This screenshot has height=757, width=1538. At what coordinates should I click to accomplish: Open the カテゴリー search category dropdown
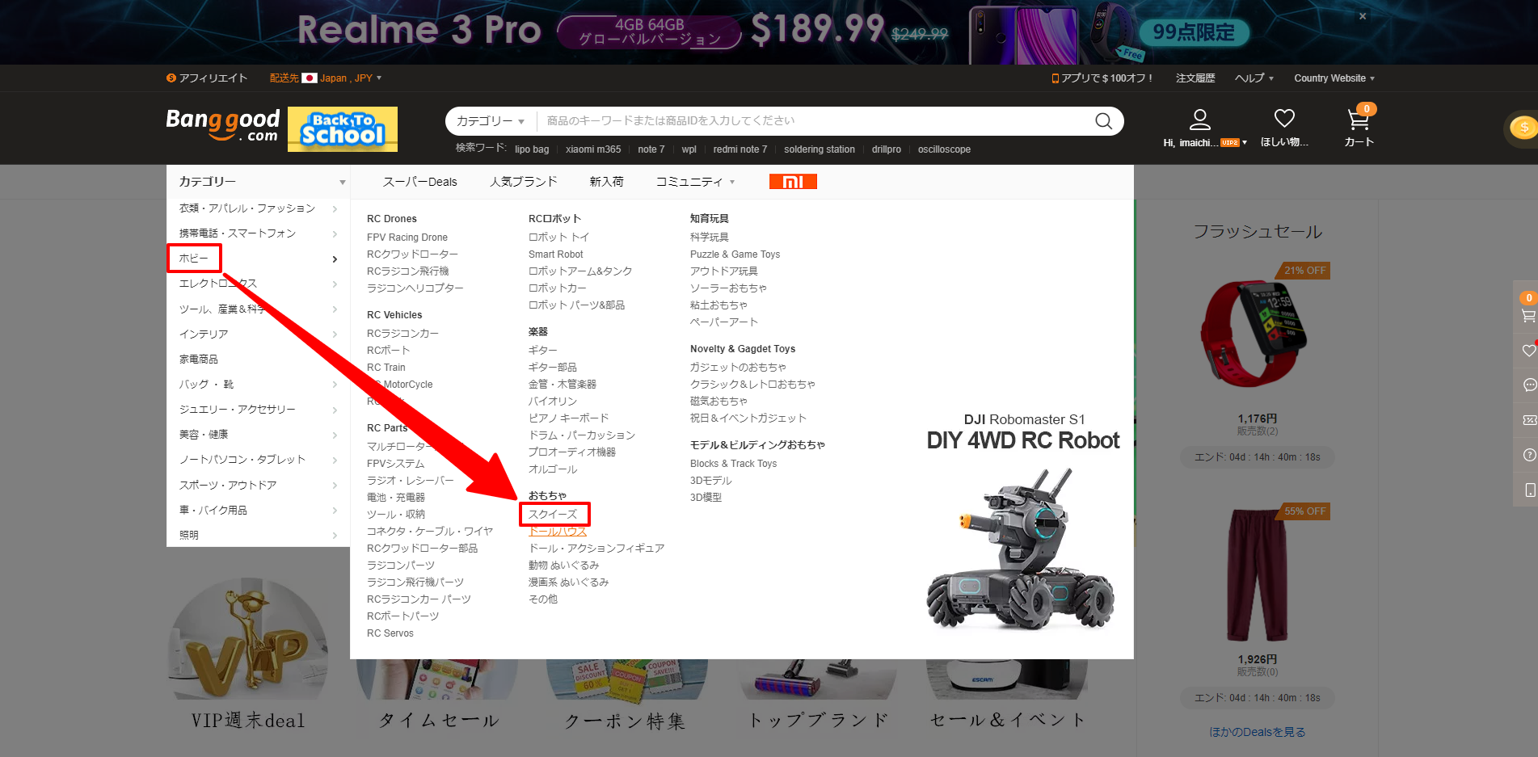[x=490, y=121]
